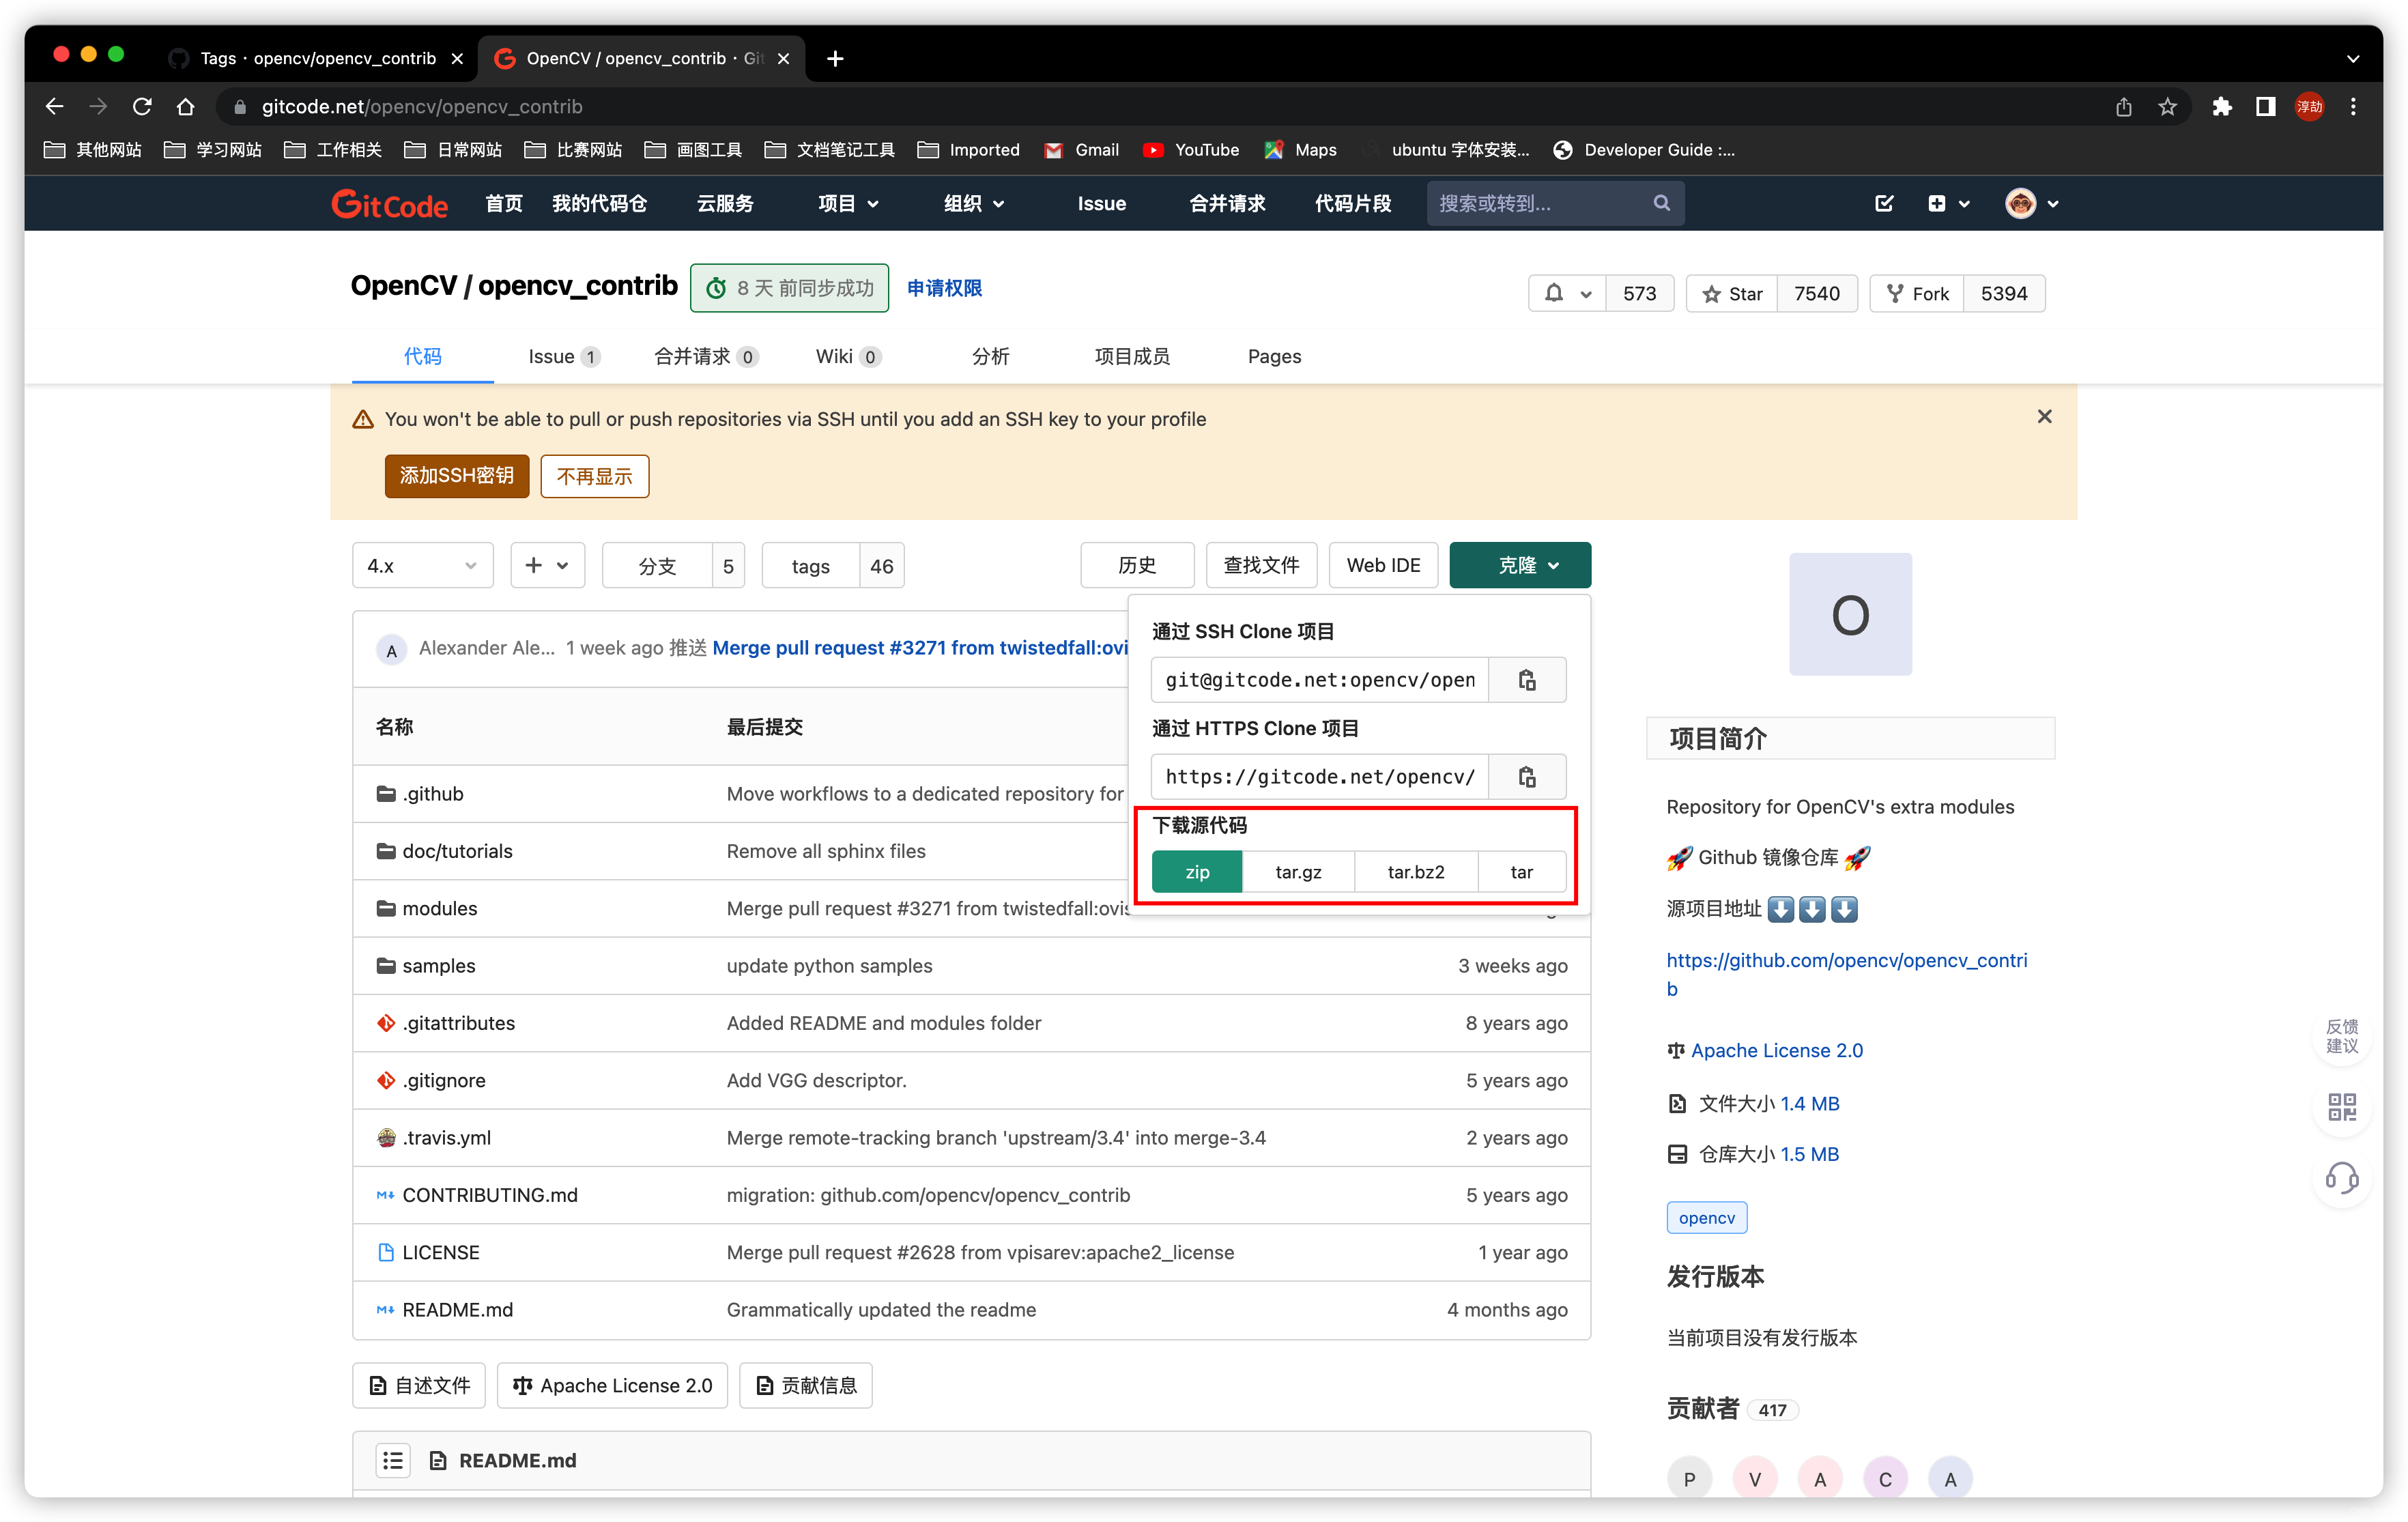Download source as tar.gz

pyautogui.click(x=1298, y=871)
